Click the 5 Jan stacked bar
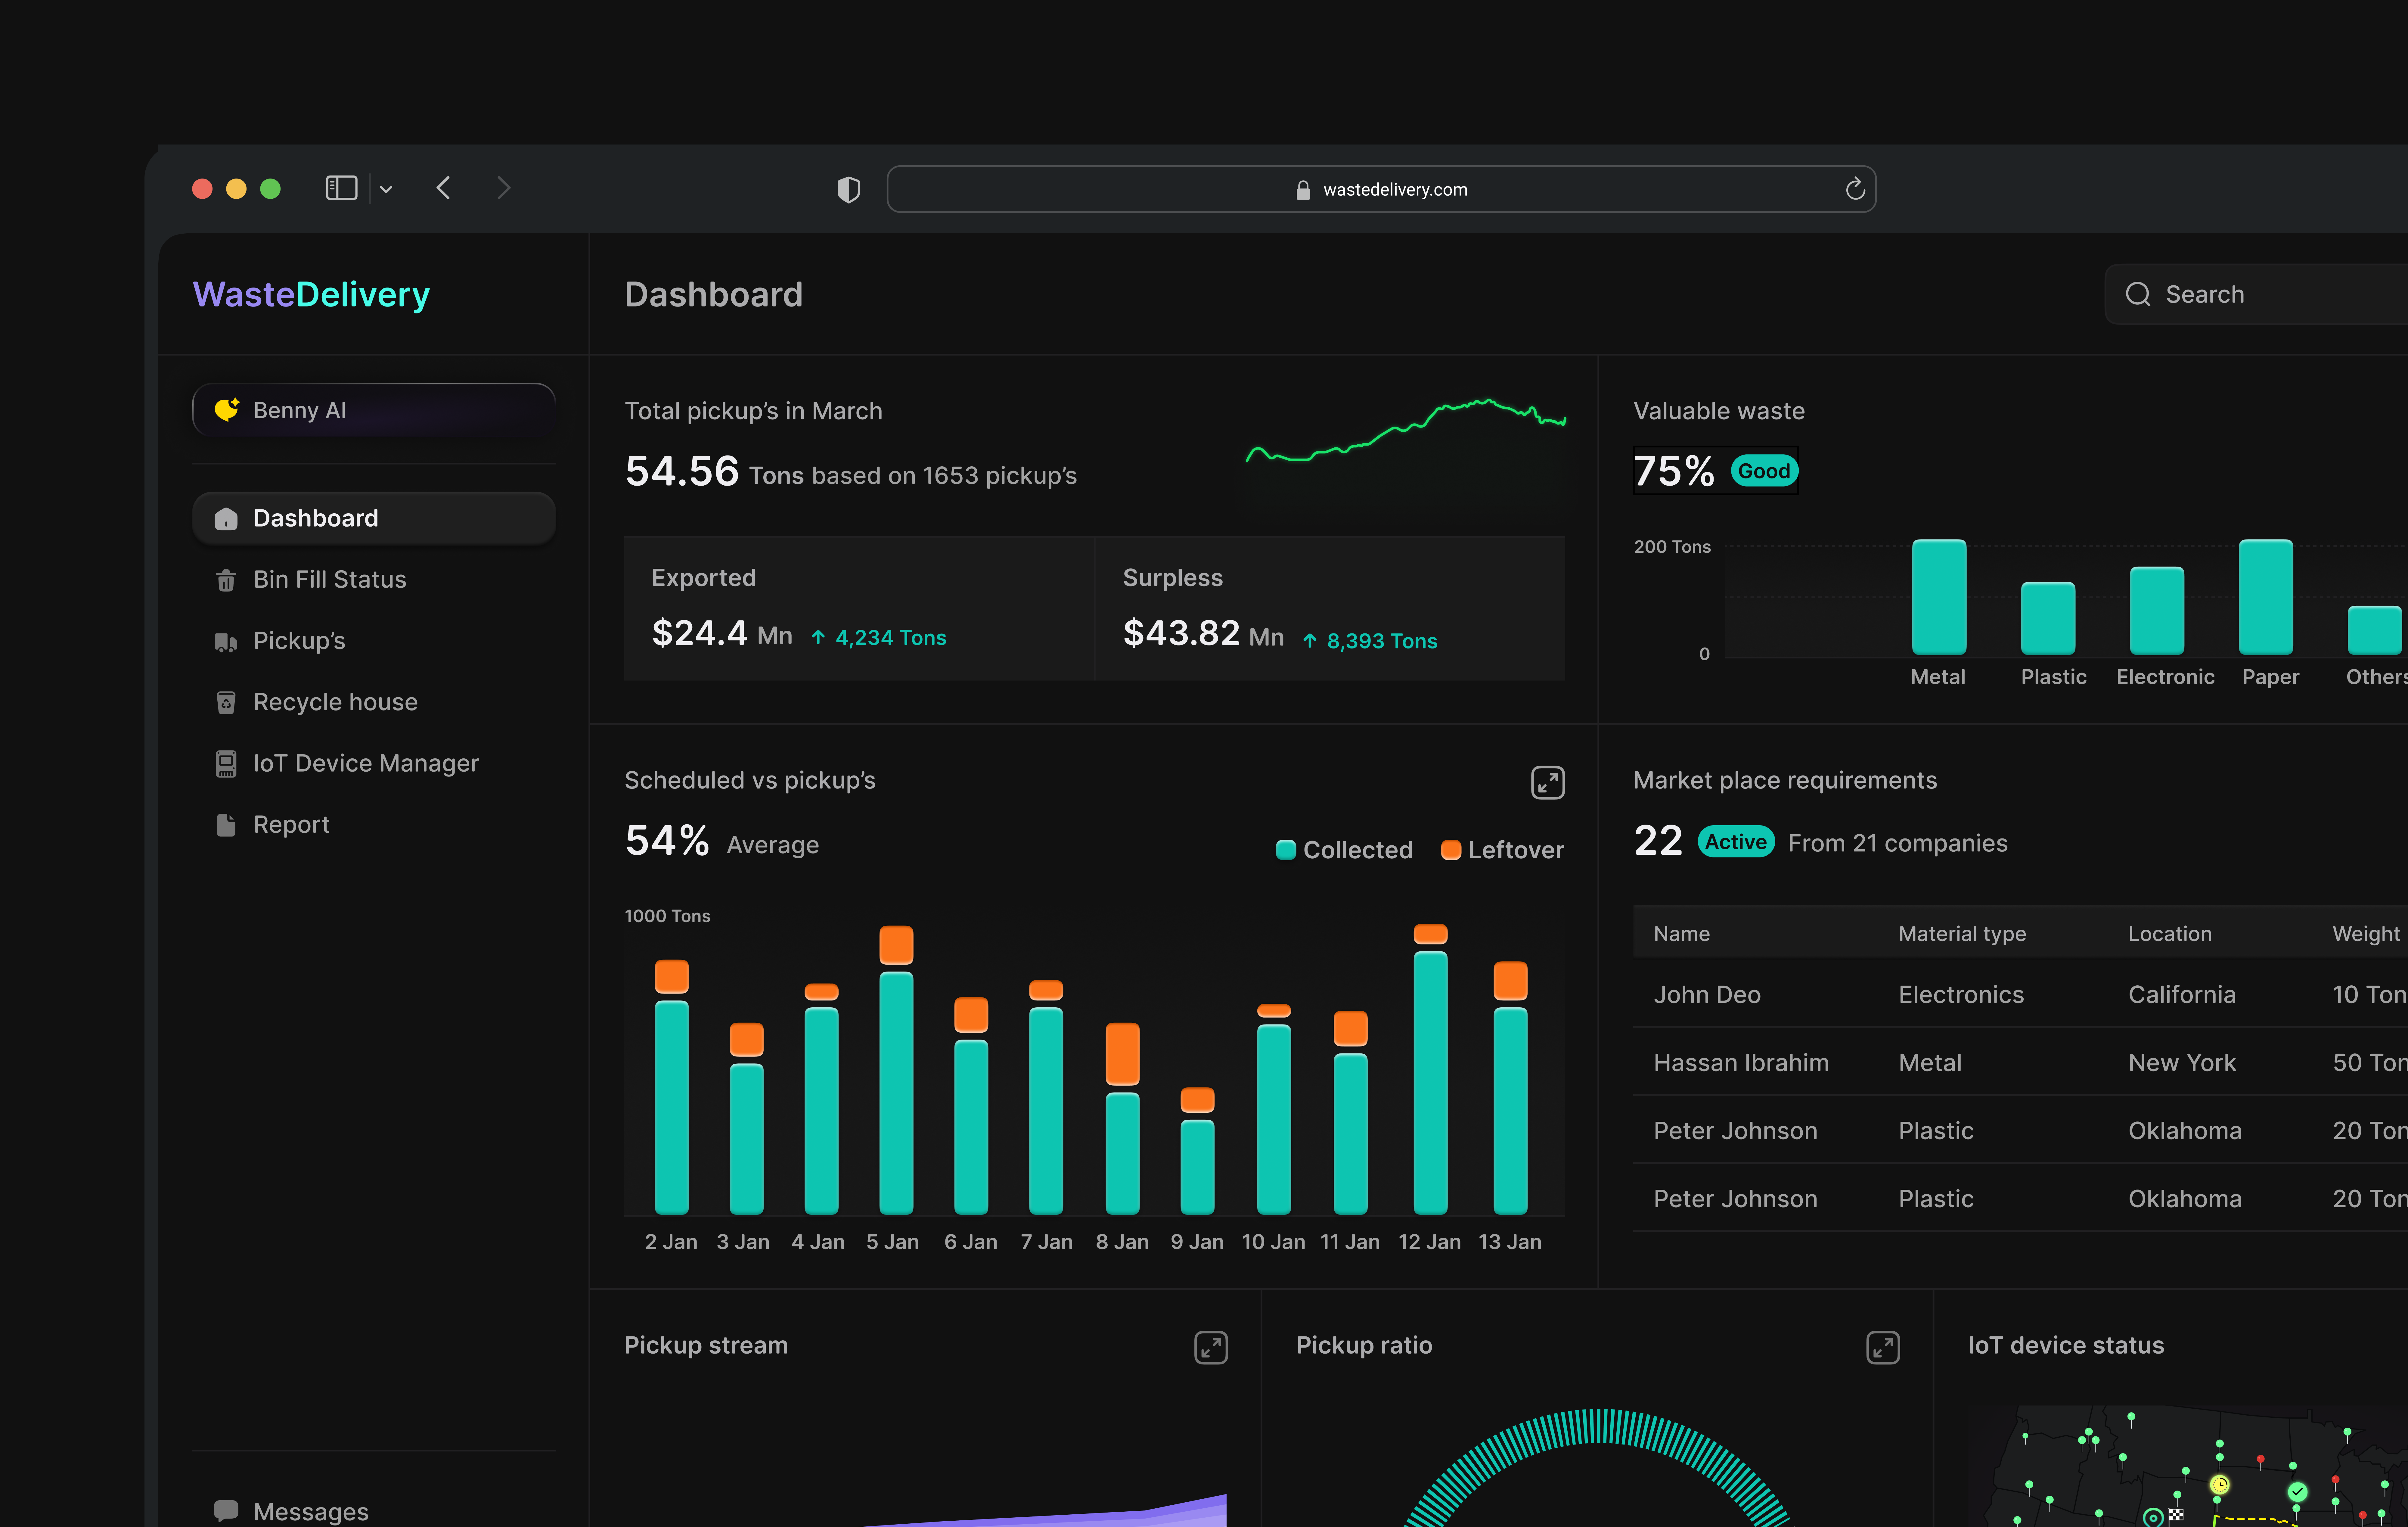 pyautogui.click(x=896, y=1070)
